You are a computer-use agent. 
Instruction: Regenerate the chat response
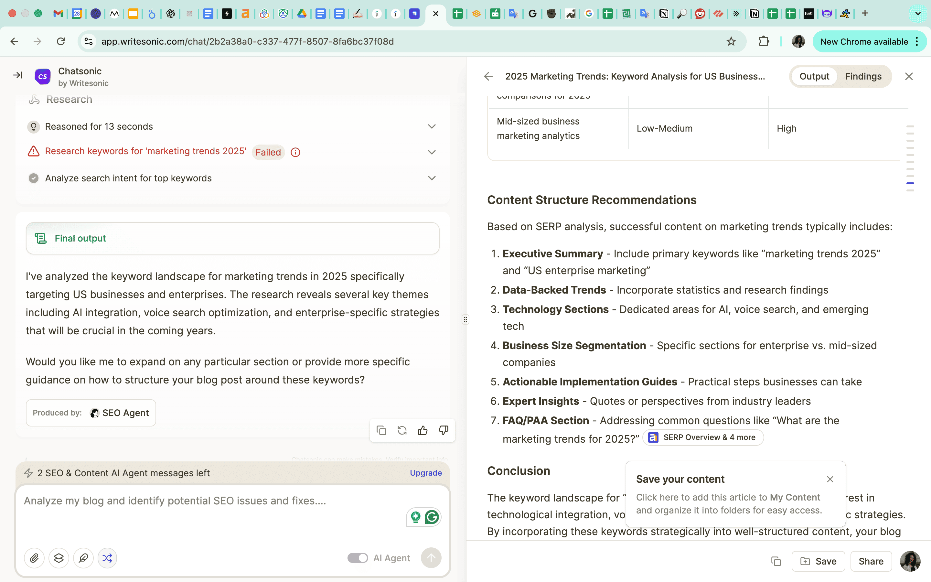402,430
